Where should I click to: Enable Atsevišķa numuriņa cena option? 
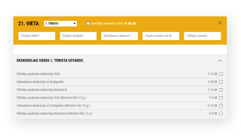point(88,24)
